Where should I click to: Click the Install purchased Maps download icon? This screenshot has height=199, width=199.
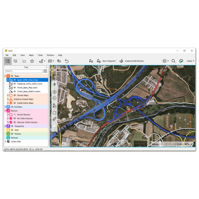(x=11, y=99)
